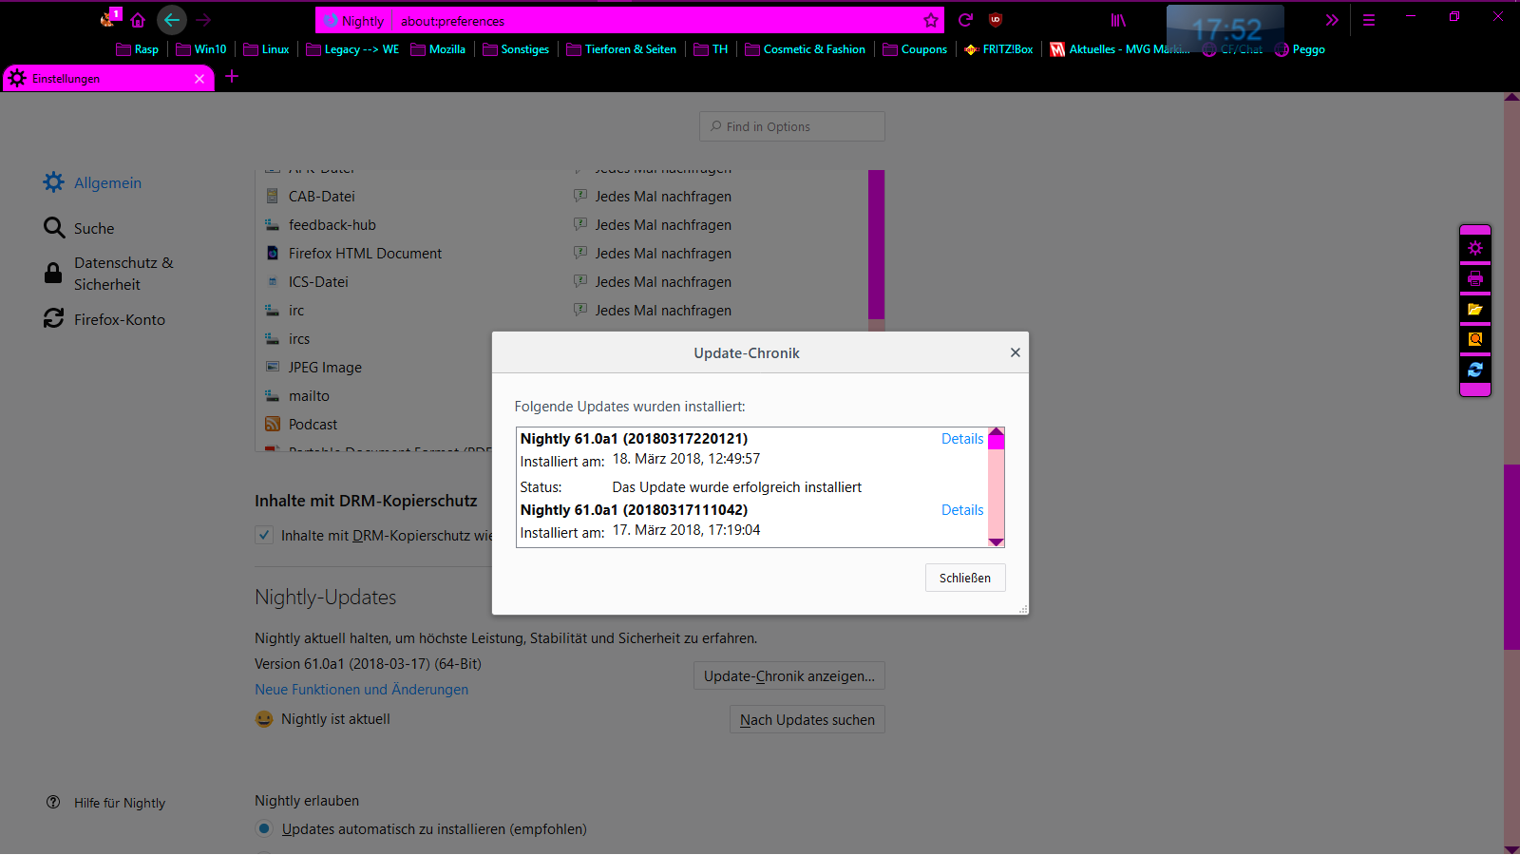
Task: Open the Linux bookmarks folder
Action: pyautogui.click(x=266, y=49)
